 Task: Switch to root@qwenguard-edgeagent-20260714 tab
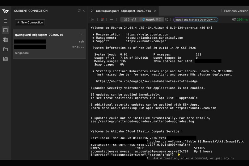point(123,11)
